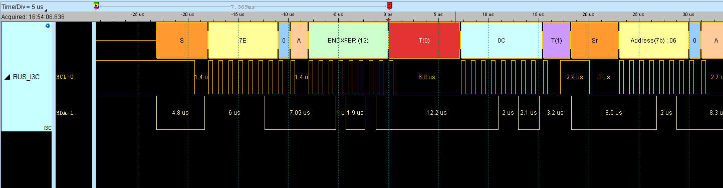Select the SCL-0 signal label
Image resolution: width=723 pixels, height=188 pixels.
tap(65, 77)
